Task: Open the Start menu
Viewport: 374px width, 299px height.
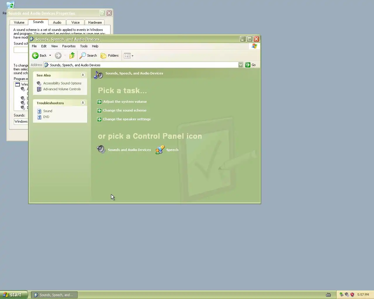Action: pyautogui.click(x=14, y=295)
